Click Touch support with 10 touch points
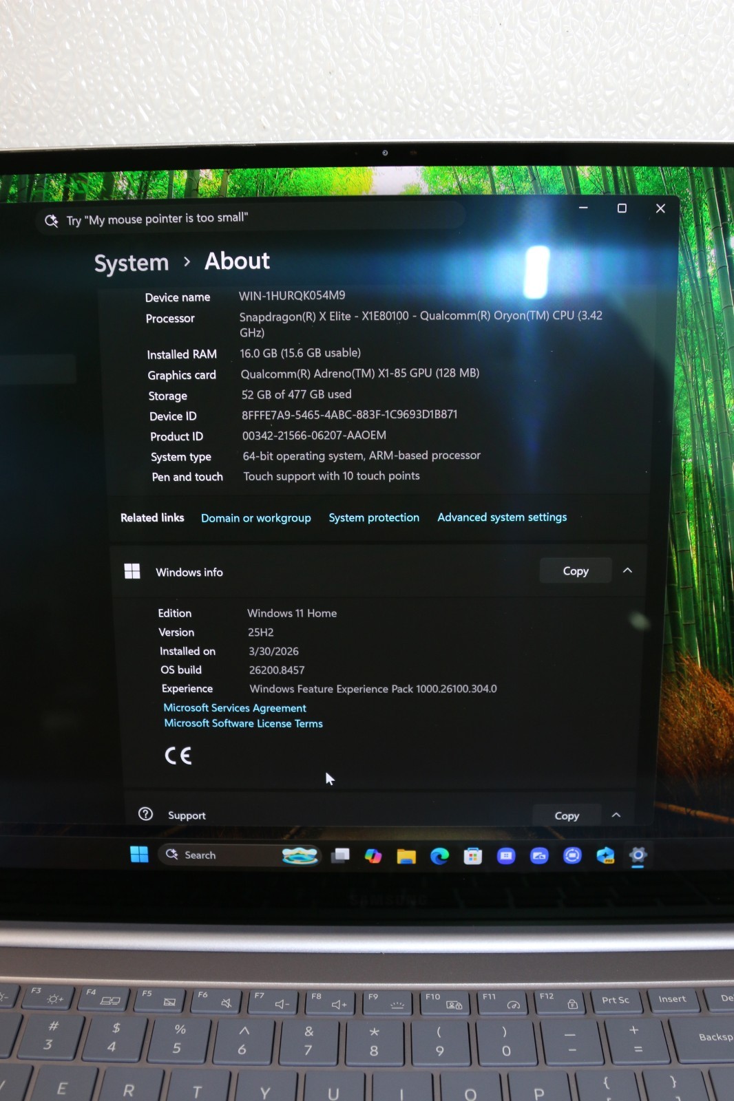 [331, 476]
